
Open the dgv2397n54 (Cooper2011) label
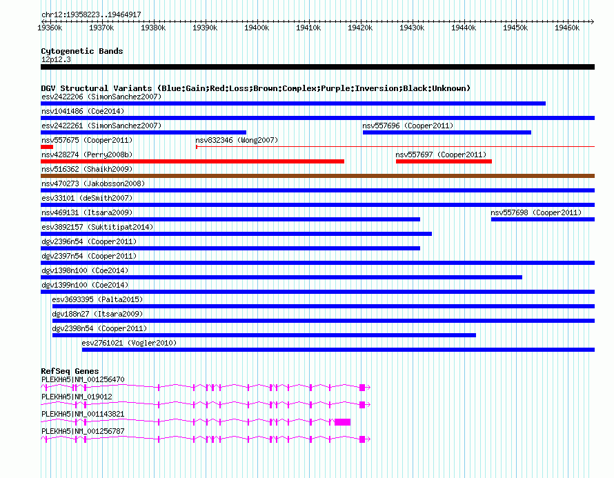click(x=89, y=256)
